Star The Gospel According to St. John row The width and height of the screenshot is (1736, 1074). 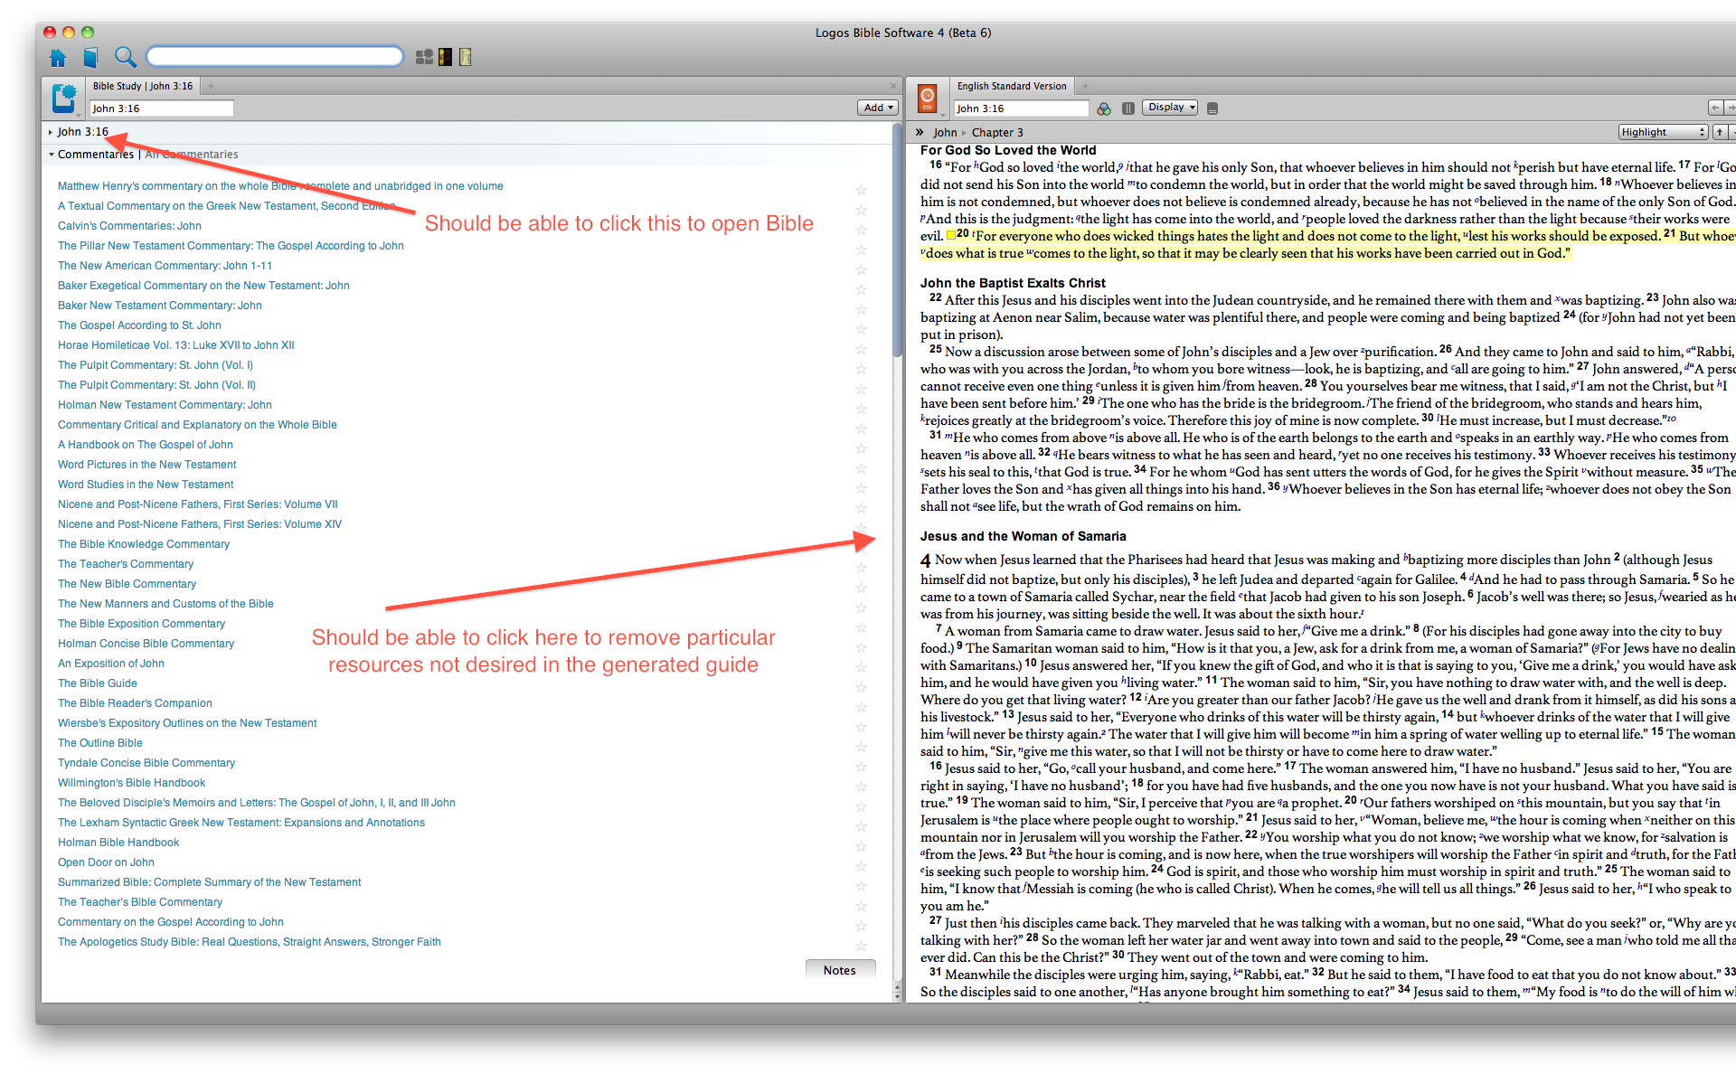861,329
